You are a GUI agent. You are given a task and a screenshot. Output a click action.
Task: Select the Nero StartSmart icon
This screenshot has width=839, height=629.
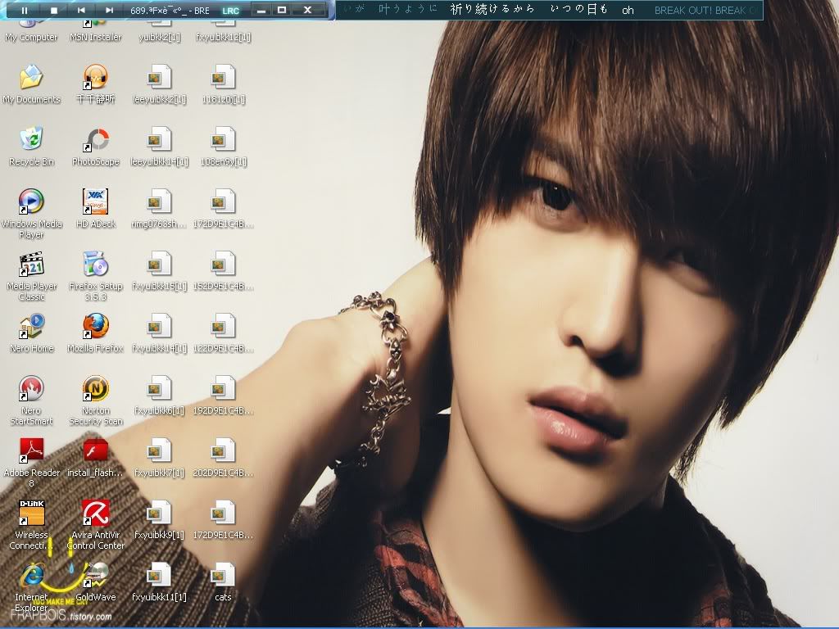[x=31, y=389]
